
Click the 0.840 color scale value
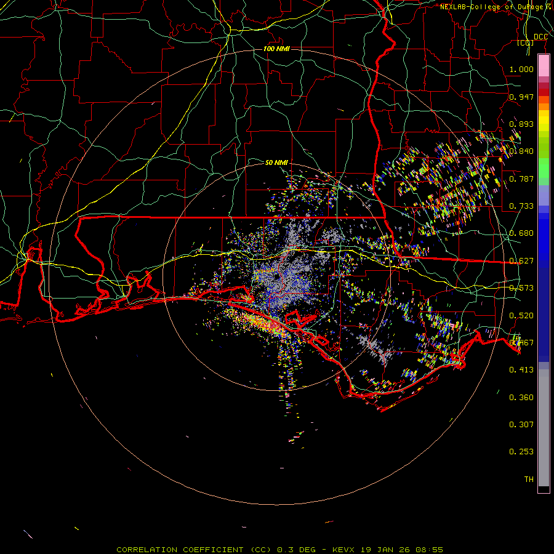(x=521, y=151)
